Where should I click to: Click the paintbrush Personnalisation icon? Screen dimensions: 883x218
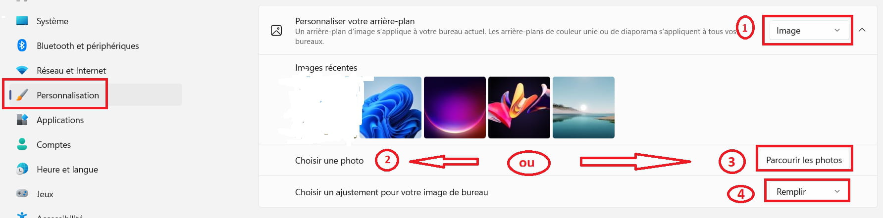point(22,95)
